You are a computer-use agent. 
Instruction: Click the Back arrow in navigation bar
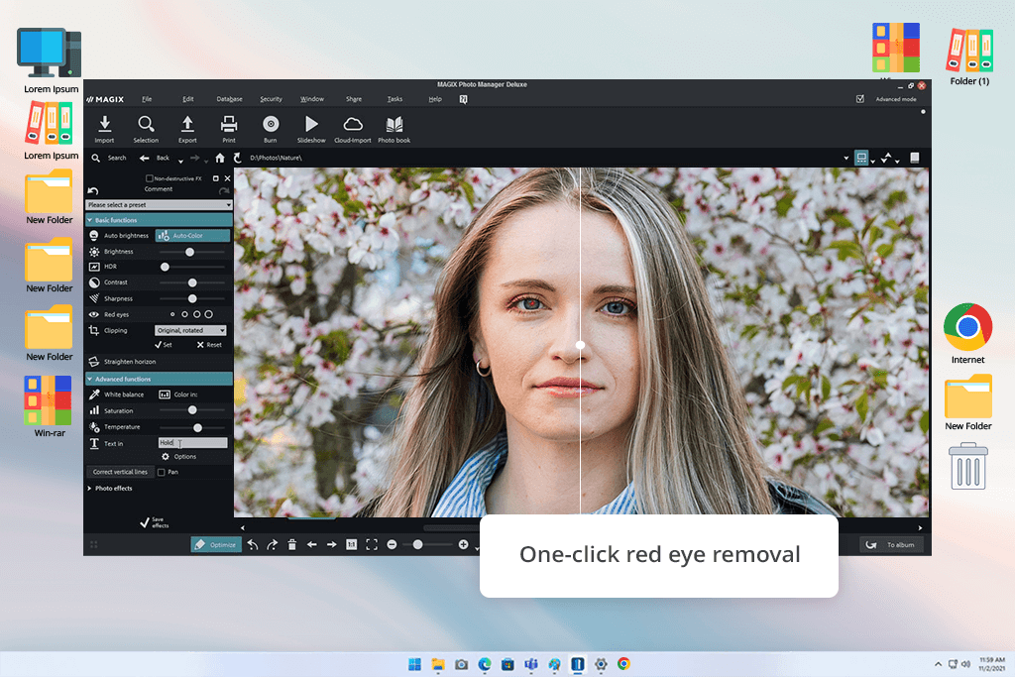pos(145,158)
